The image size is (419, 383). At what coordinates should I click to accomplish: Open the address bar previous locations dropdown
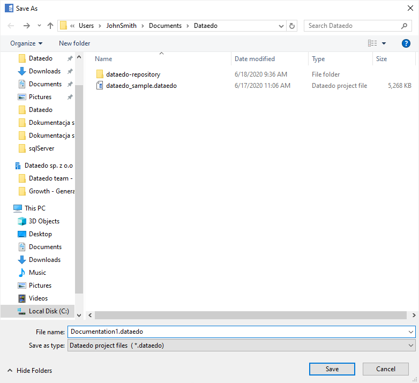click(x=282, y=26)
